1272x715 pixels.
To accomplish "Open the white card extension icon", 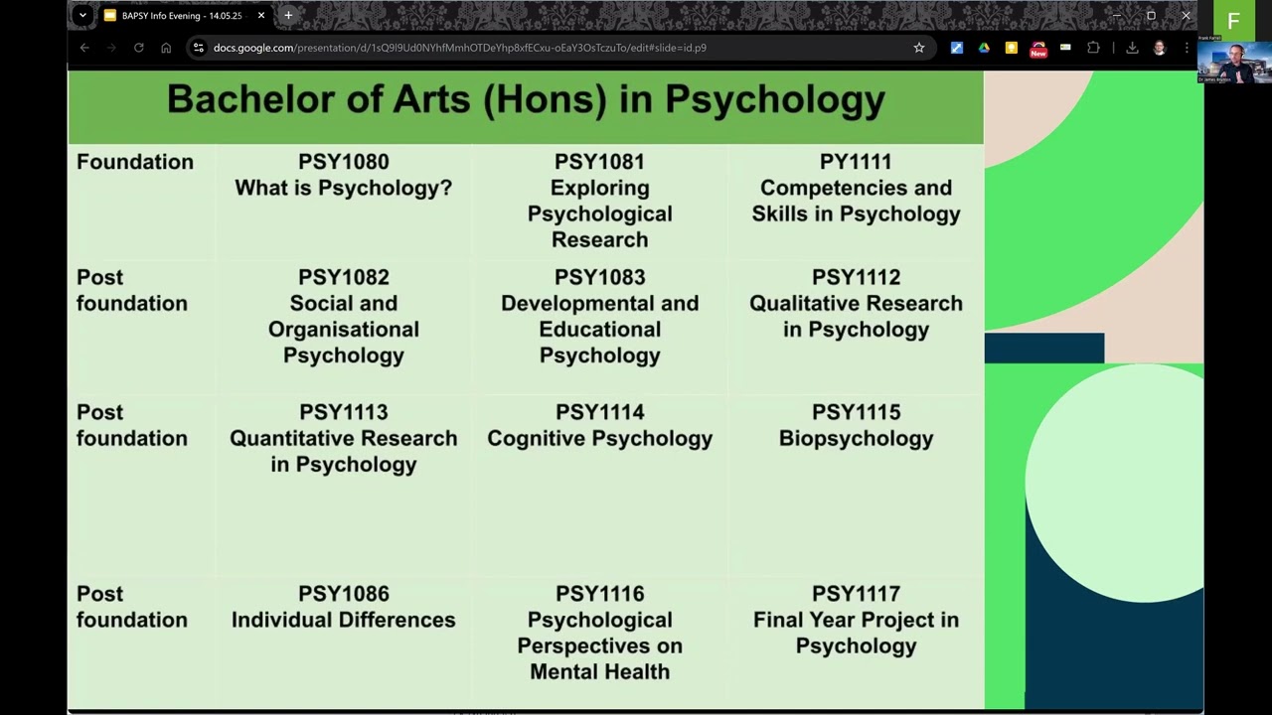I will [x=1065, y=48].
